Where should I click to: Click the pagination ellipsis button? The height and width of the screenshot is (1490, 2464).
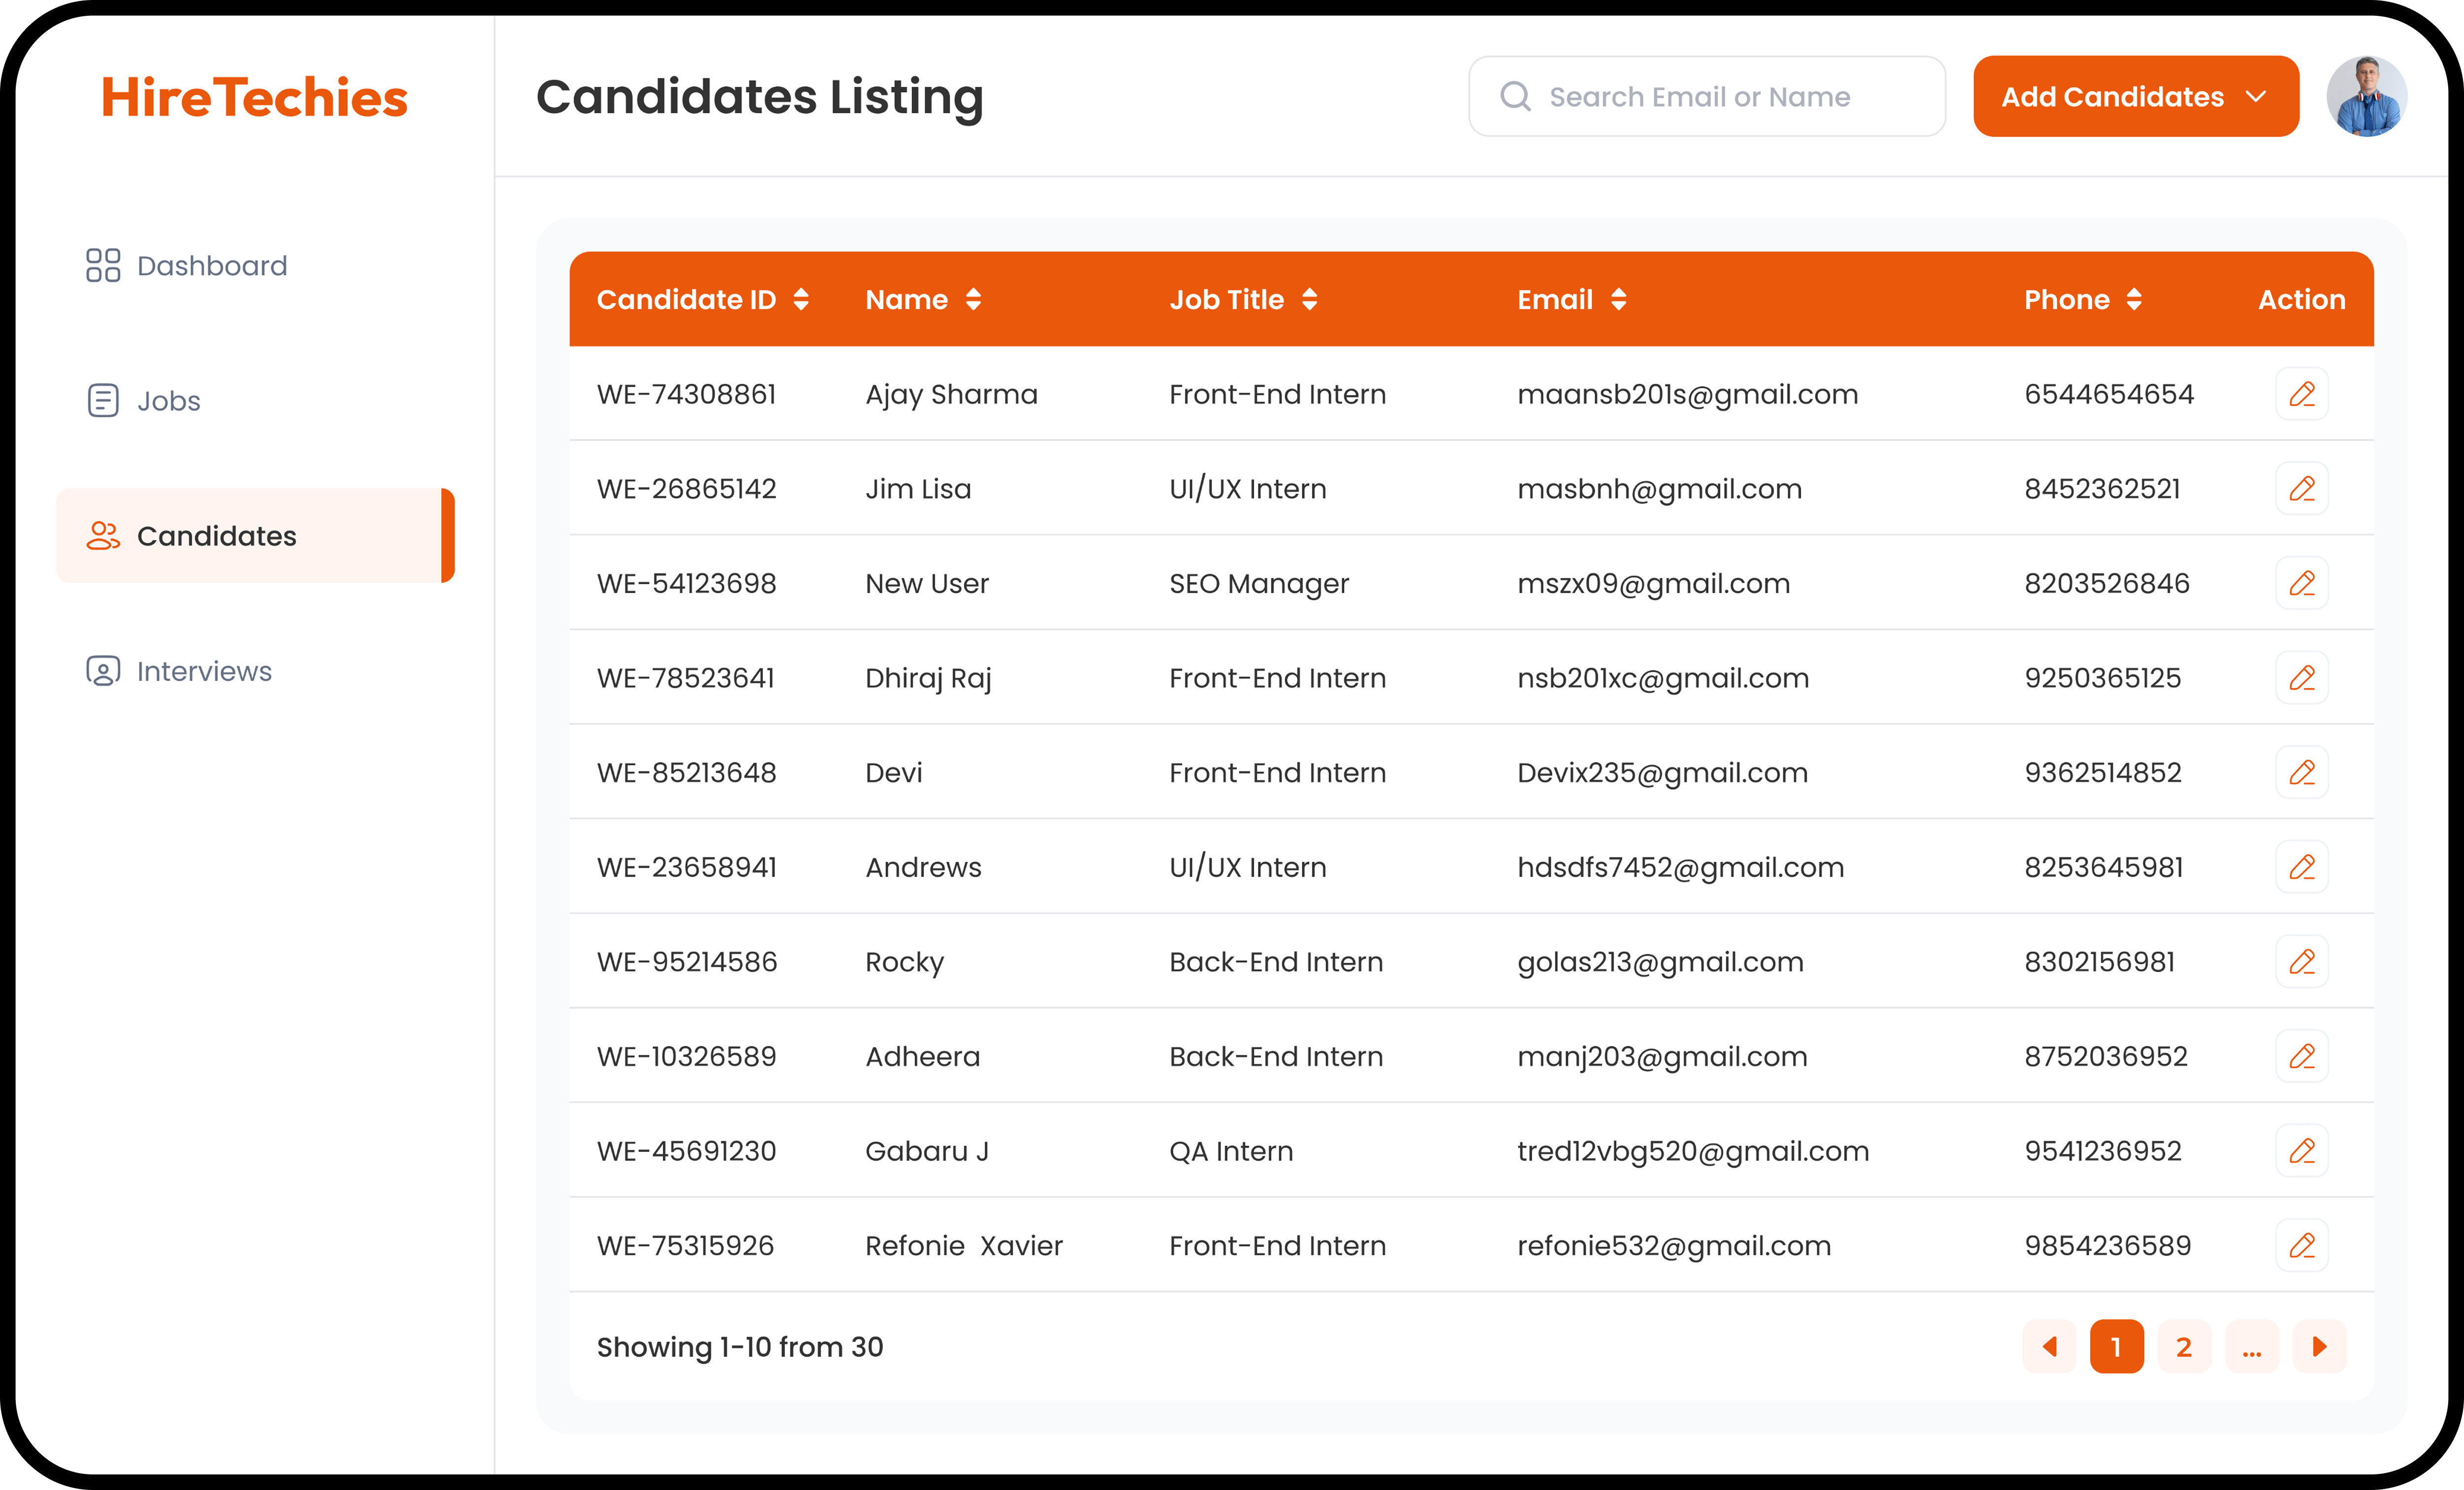pyautogui.click(x=2252, y=1347)
